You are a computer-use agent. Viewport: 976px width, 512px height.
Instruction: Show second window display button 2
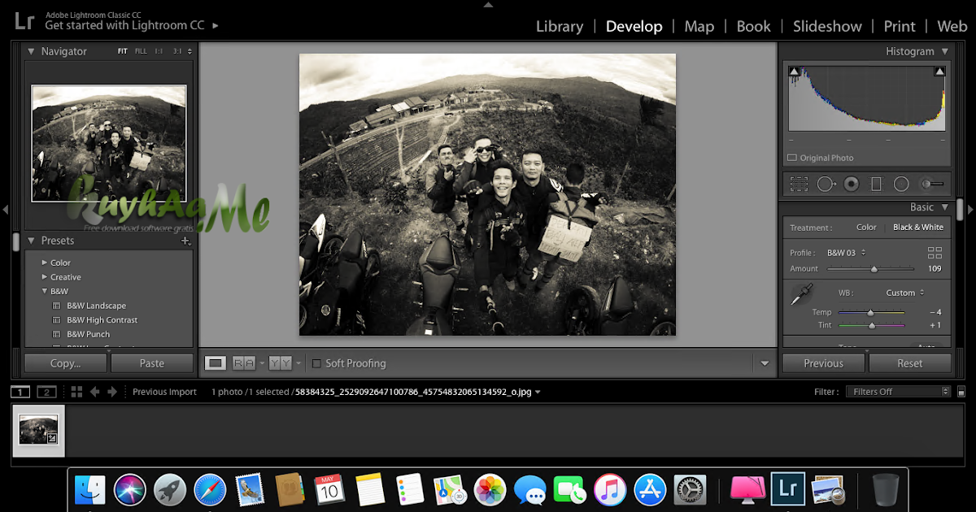[46, 392]
